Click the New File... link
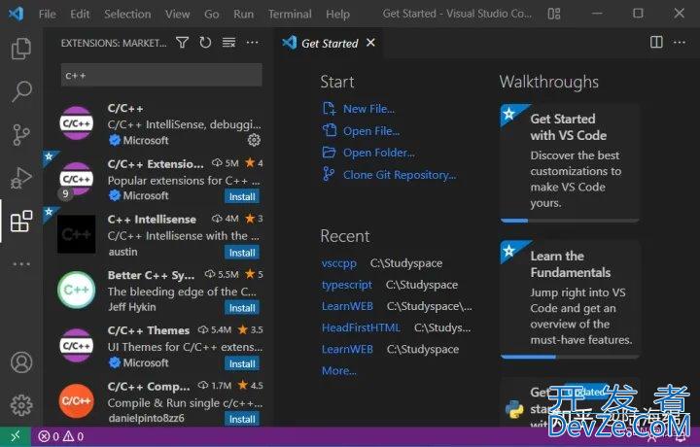 click(x=368, y=109)
